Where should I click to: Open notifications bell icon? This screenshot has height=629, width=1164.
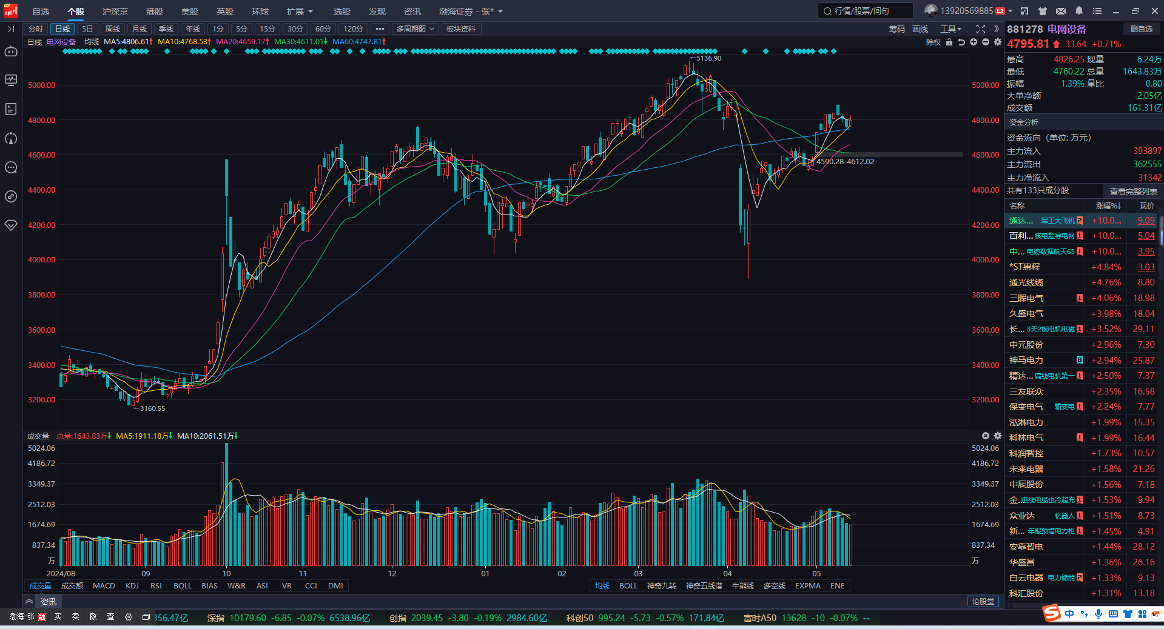[1079, 11]
